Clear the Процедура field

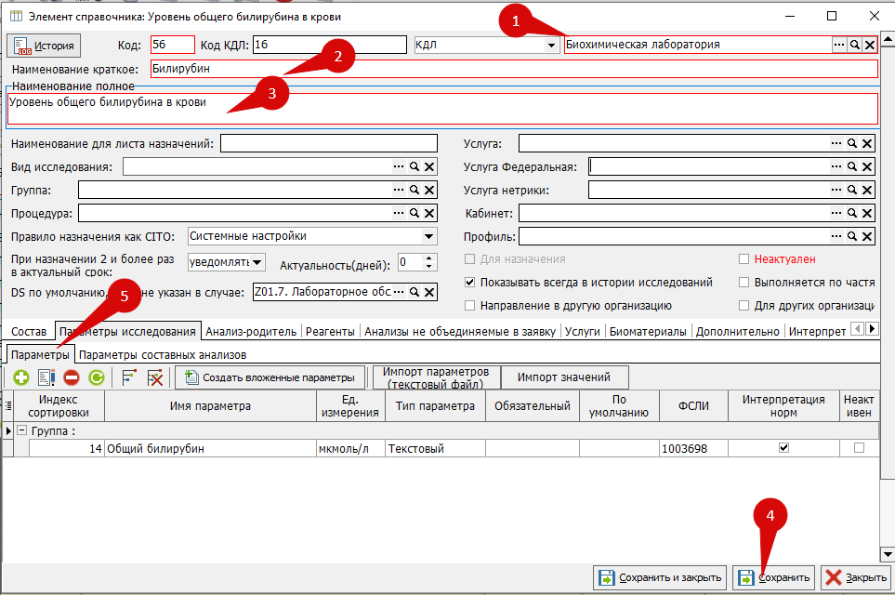[x=429, y=213]
